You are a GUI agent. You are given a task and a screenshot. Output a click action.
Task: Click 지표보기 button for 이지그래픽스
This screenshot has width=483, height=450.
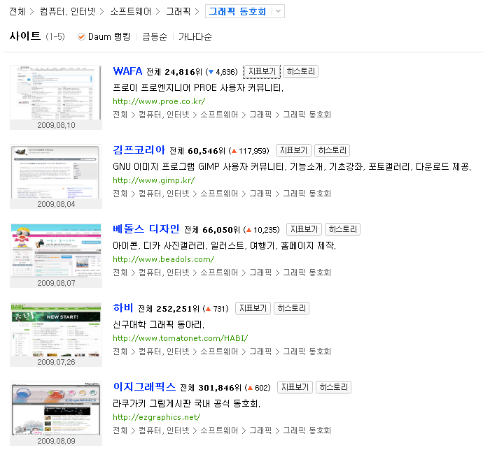coord(295,387)
